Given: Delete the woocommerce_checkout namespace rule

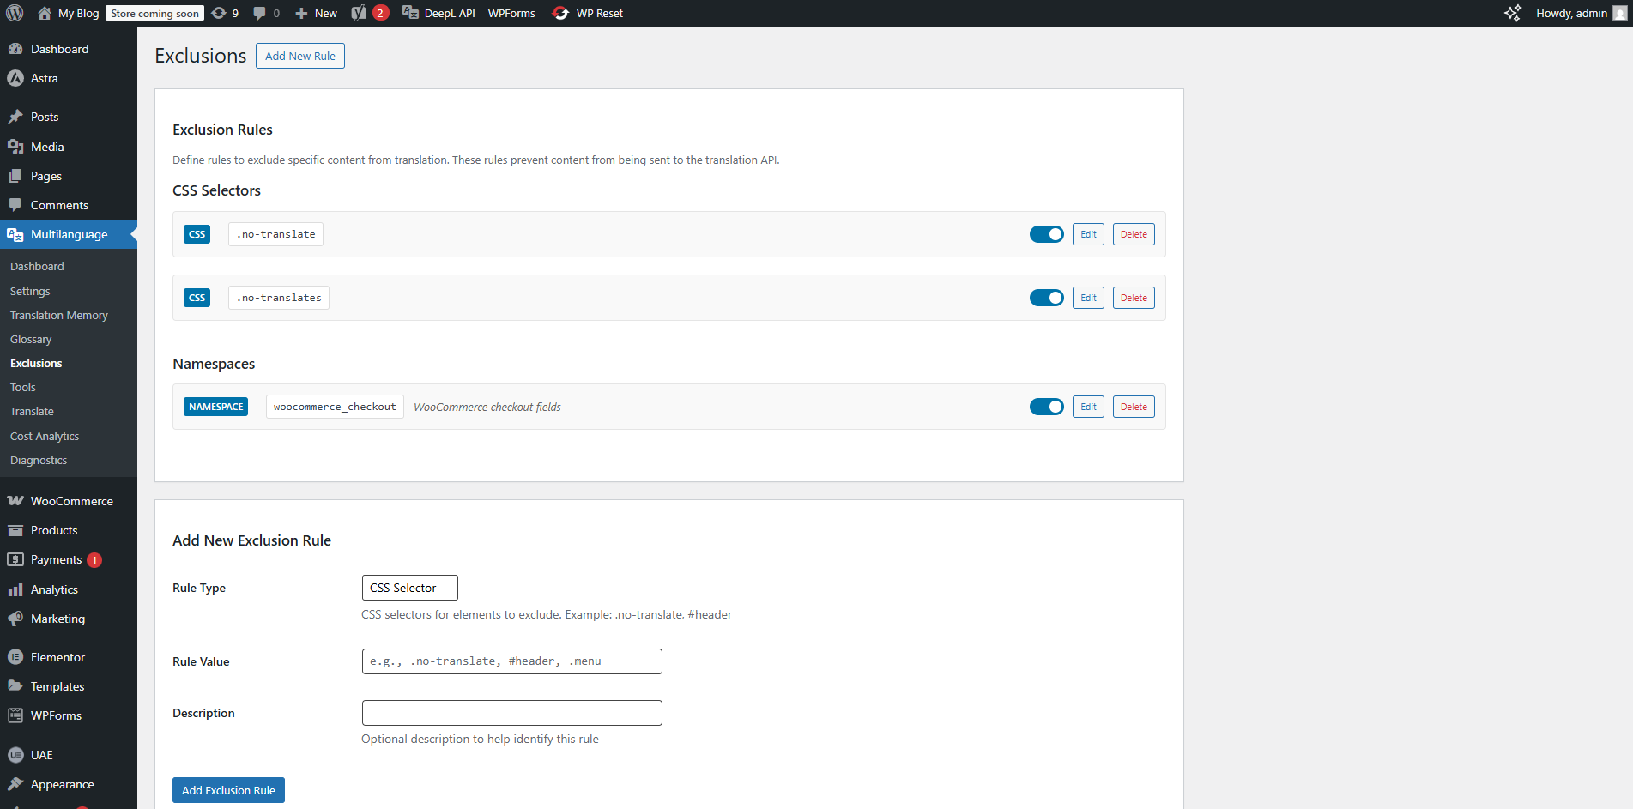Looking at the screenshot, I should point(1134,407).
